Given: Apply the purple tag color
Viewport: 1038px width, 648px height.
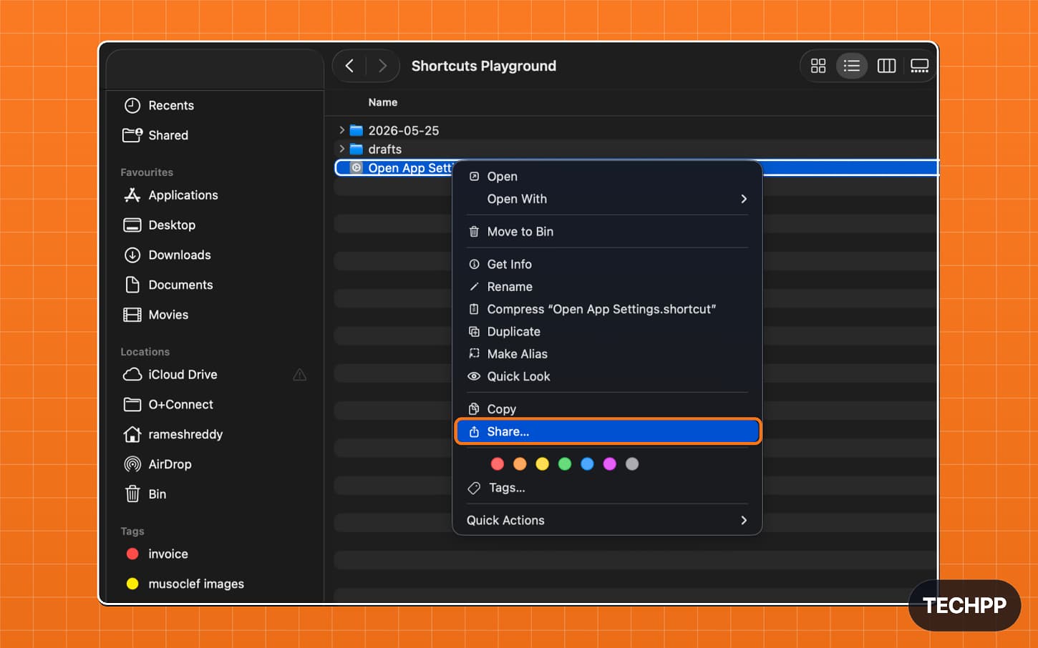Looking at the screenshot, I should tap(610, 464).
